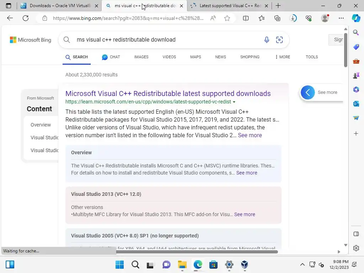
Task: Click the address bar URL
Action: (x=128, y=18)
